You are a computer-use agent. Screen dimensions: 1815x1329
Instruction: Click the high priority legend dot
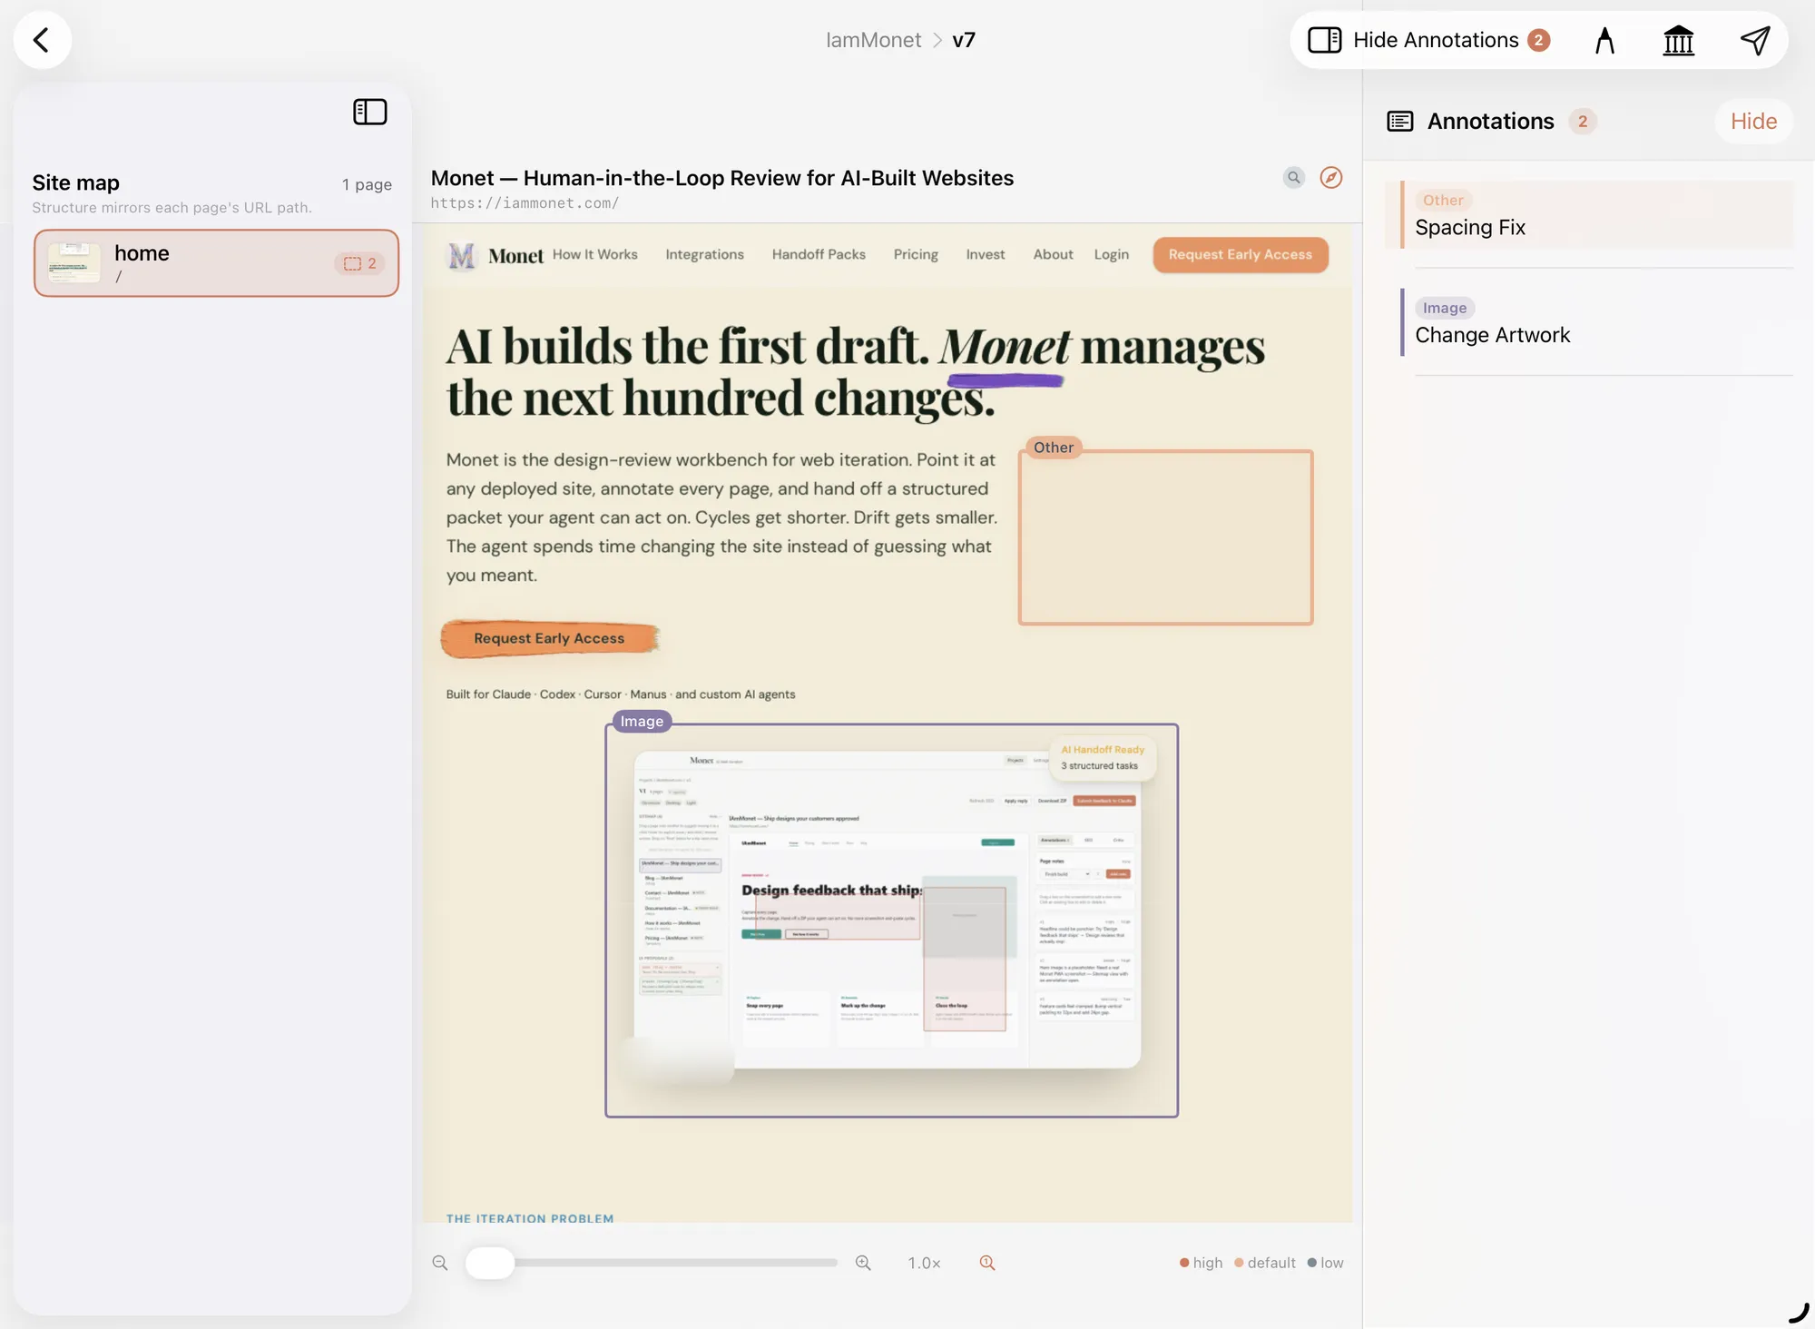(x=1184, y=1263)
